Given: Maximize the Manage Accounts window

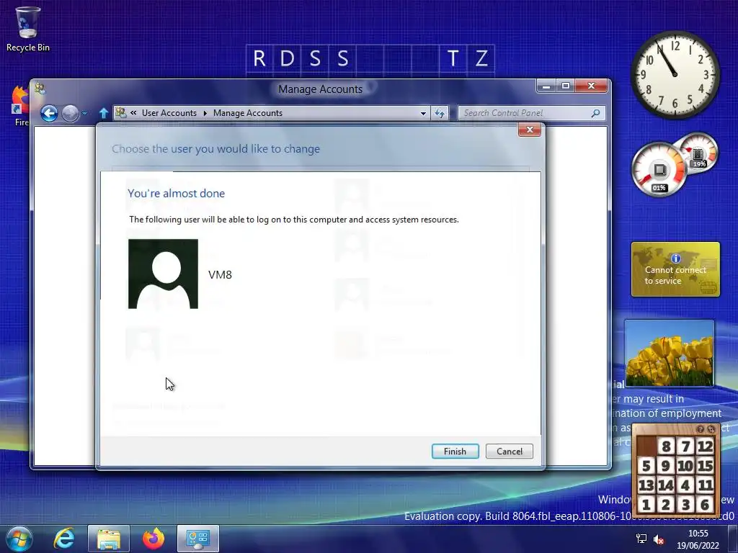Looking at the screenshot, I should (566, 86).
